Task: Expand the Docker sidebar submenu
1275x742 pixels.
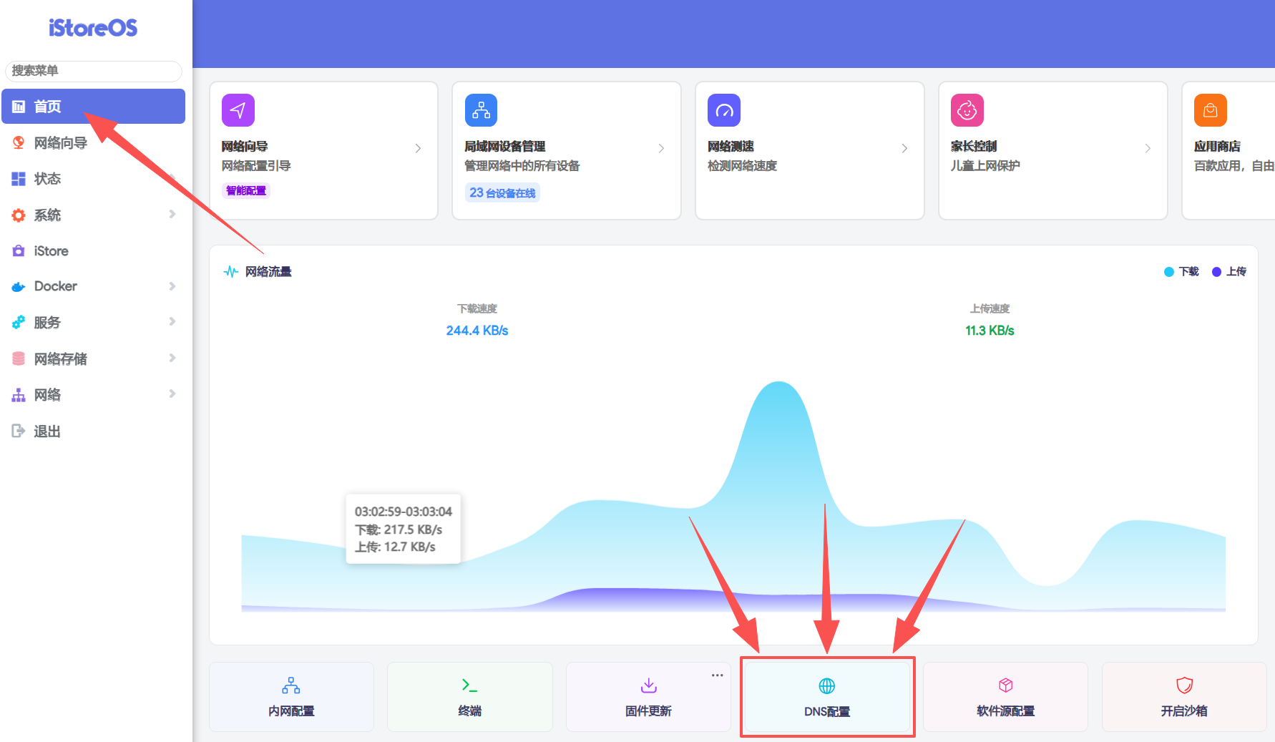Action: pos(93,286)
